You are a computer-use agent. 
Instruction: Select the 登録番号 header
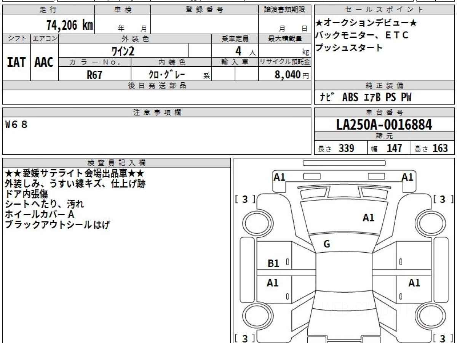click(x=205, y=10)
